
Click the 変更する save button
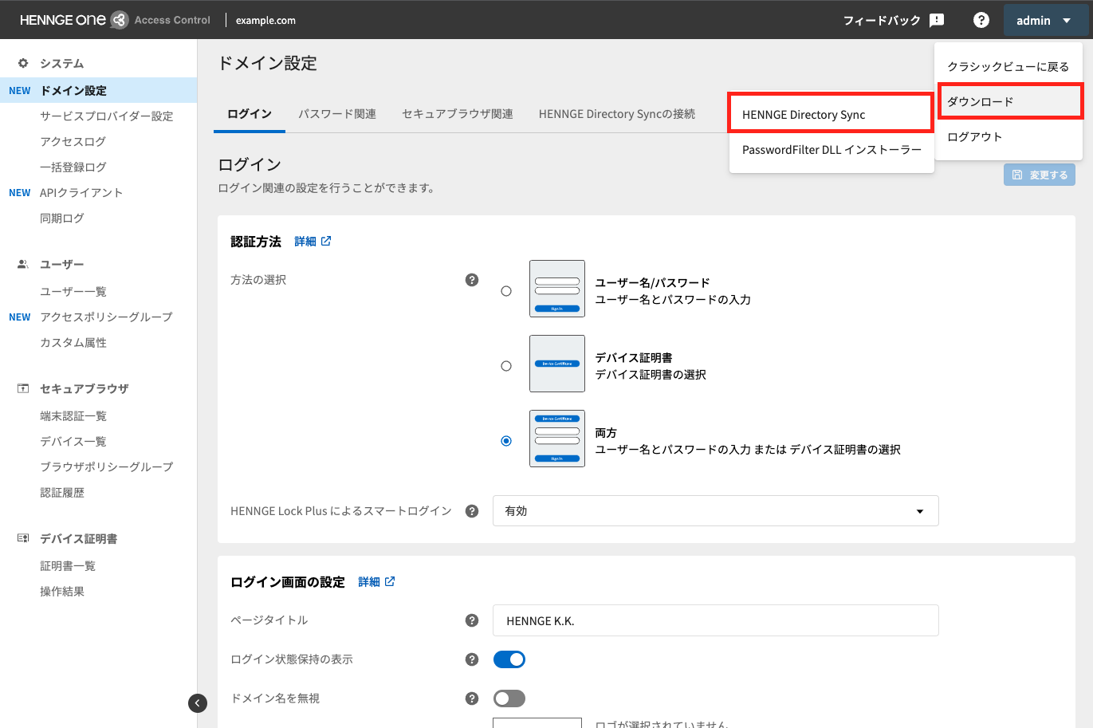(1039, 175)
